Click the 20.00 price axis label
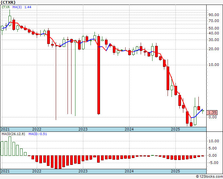 point(214,49)
